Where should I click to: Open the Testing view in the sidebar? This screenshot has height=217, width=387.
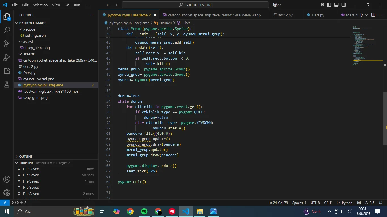click(x=7, y=84)
